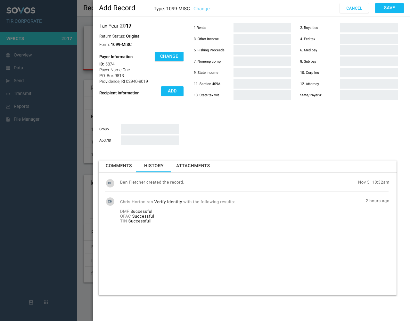Click the CH avatar for Chris Horton
Screen dimensions: 410x321
pyautogui.click(x=110, y=202)
